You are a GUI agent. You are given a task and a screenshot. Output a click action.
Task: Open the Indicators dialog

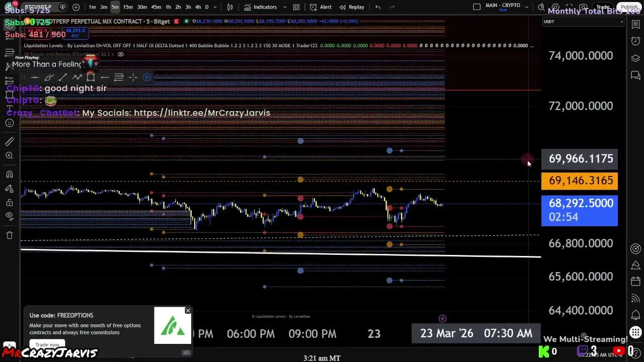(261, 7)
